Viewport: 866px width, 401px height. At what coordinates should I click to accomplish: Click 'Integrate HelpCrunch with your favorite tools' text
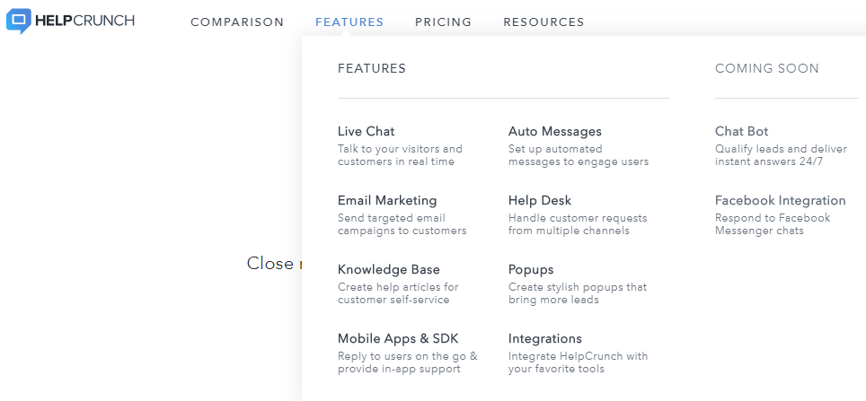coord(579,362)
